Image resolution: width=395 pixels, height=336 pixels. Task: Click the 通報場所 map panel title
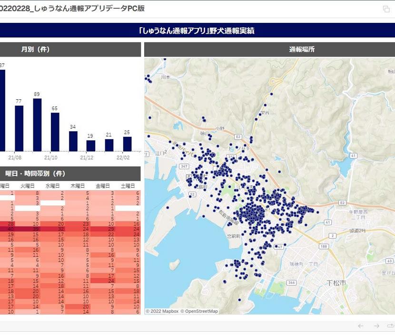pos(302,49)
